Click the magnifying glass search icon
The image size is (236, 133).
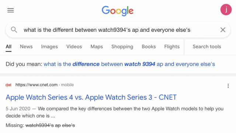[x=14, y=30]
